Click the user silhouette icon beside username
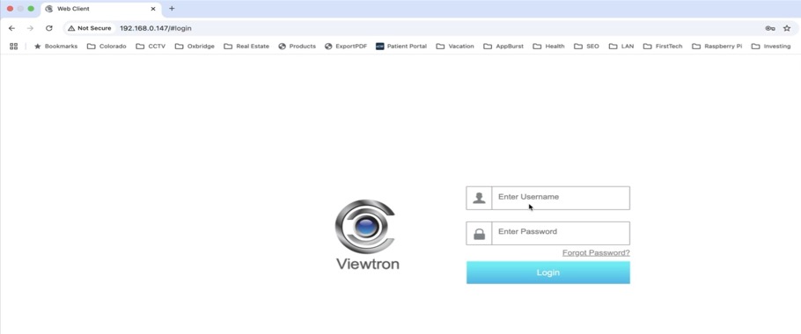The height and width of the screenshot is (334, 801). coord(479,198)
